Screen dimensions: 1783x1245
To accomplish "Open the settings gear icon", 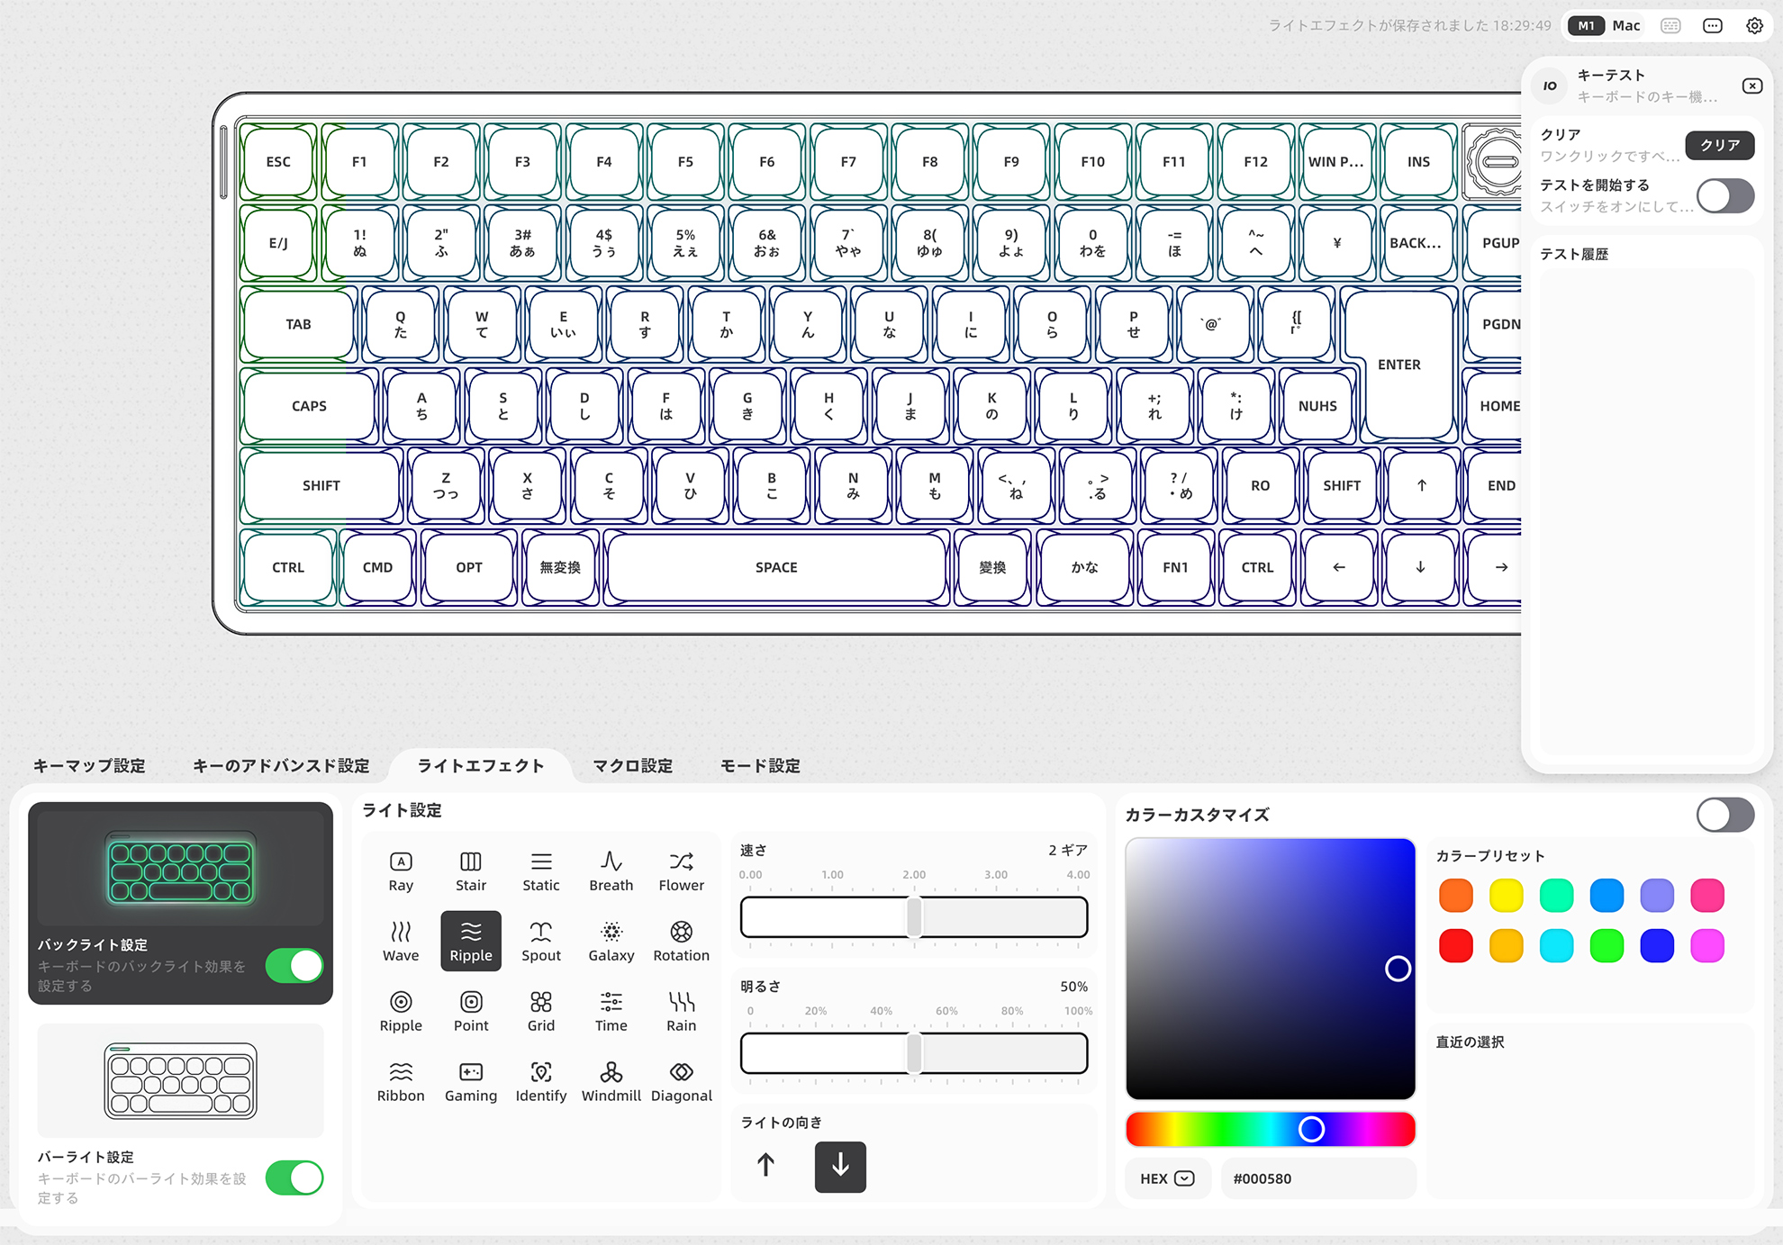I will pyautogui.click(x=1754, y=25).
